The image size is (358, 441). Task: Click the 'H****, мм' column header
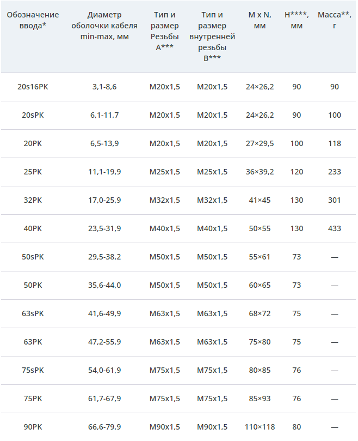coord(297,20)
